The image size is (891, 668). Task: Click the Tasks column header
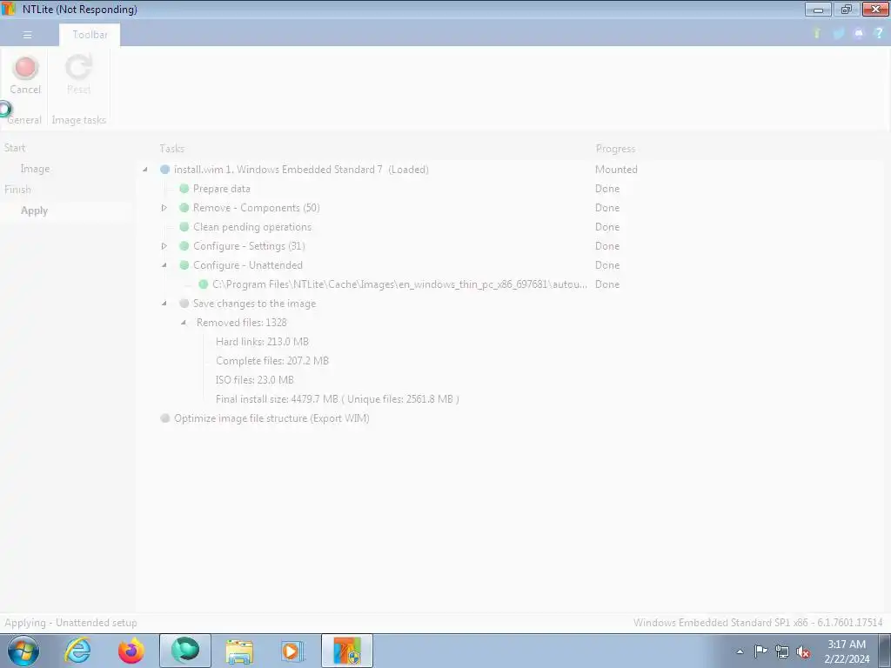tap(171, 148)
